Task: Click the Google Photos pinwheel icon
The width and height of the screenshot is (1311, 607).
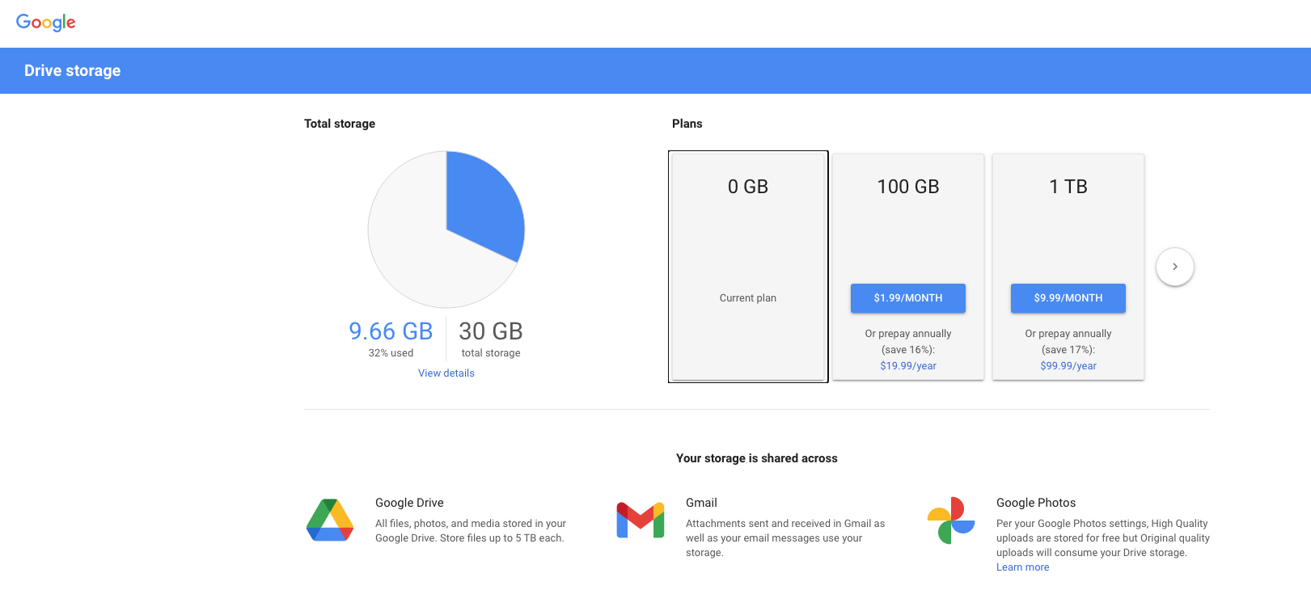Action: point(951,521)
